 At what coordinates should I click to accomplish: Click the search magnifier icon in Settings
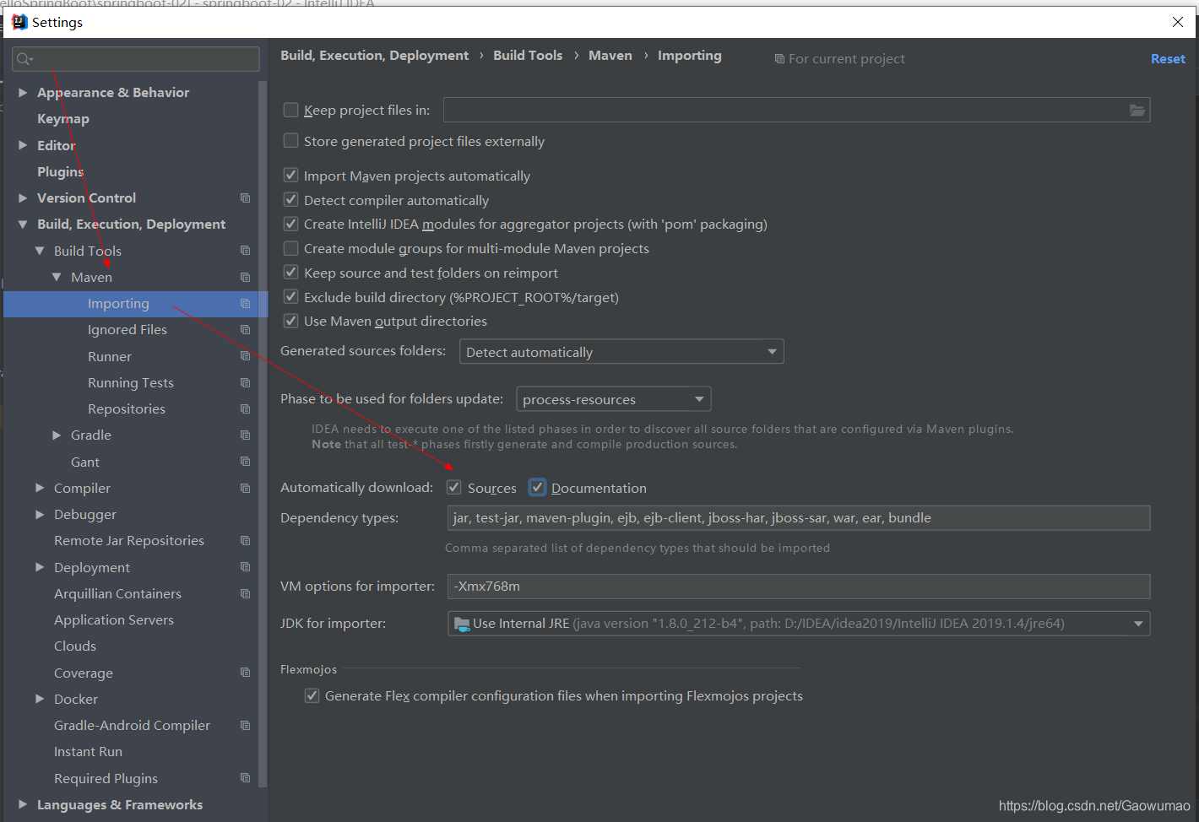pos(24,59)
